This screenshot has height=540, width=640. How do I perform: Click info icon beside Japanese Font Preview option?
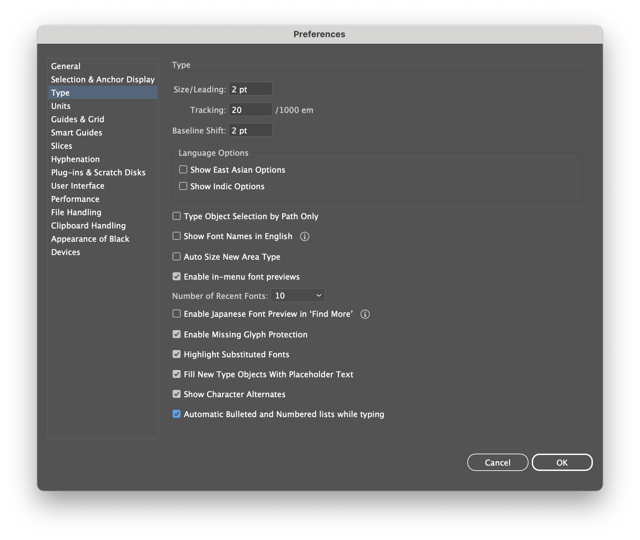(365, 314)
